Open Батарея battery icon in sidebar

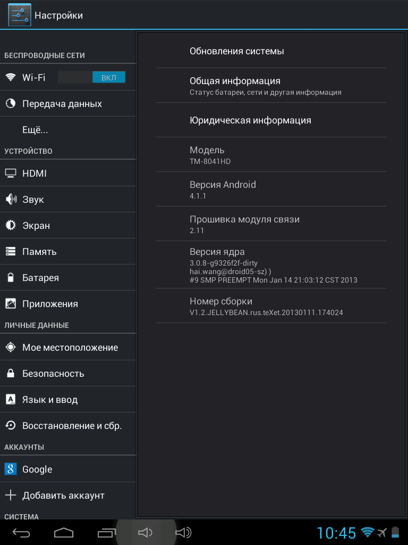pyautogui.click(x=11, y=277)
